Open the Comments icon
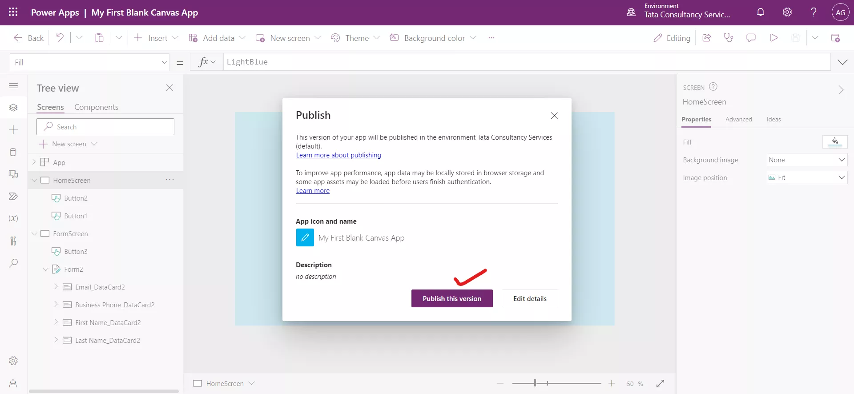 click(x=751, y=38)
